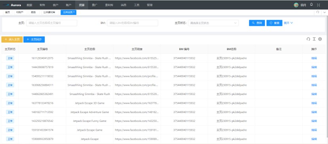Edit the Jetpack Escape Funny Game row
Viewport: 328px width, 144px height.
(x=314, y=121)
